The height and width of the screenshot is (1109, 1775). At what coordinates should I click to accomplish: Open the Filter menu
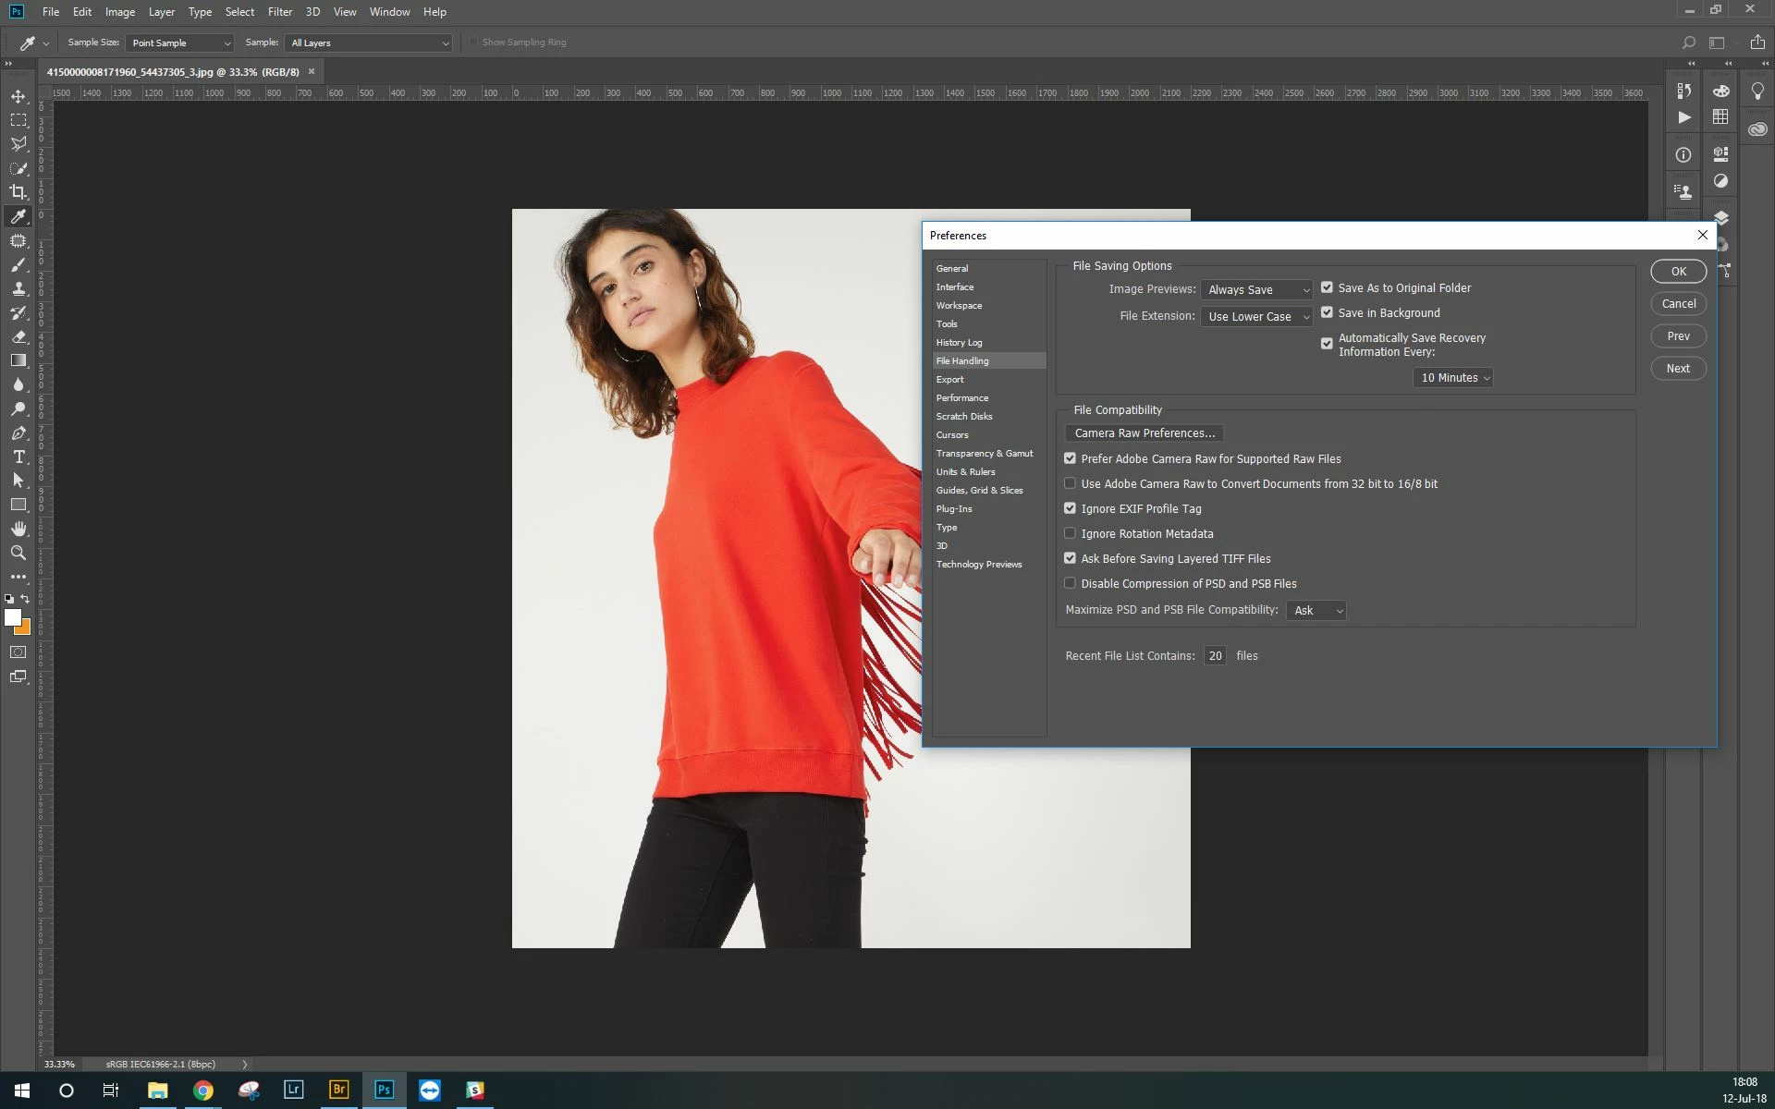279,12
